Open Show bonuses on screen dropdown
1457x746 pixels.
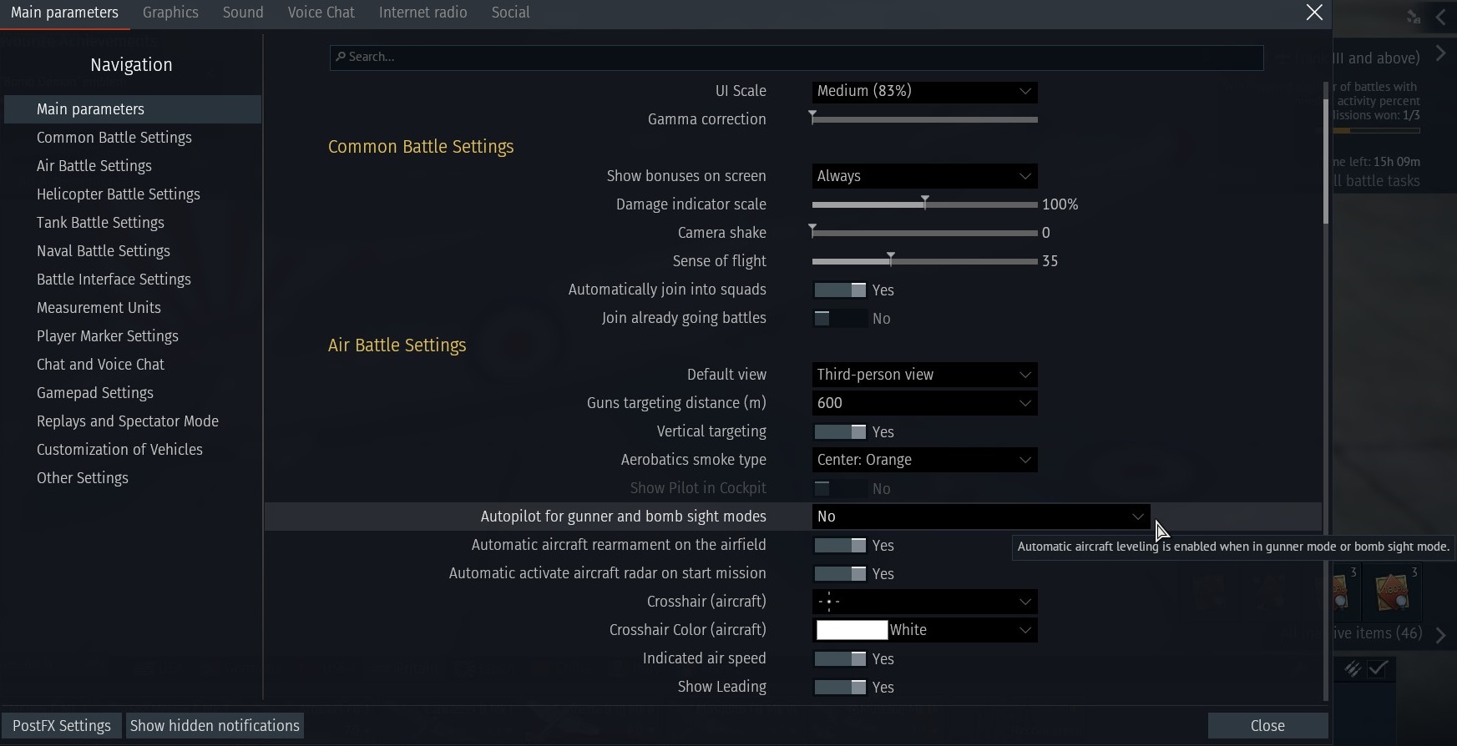coord(924,176)
